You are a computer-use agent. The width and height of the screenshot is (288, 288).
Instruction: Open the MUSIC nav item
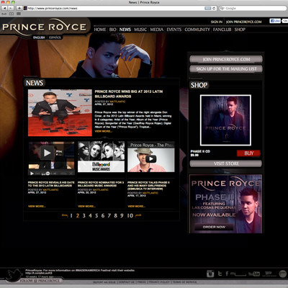pyautogui.click(x=140, y=30)
